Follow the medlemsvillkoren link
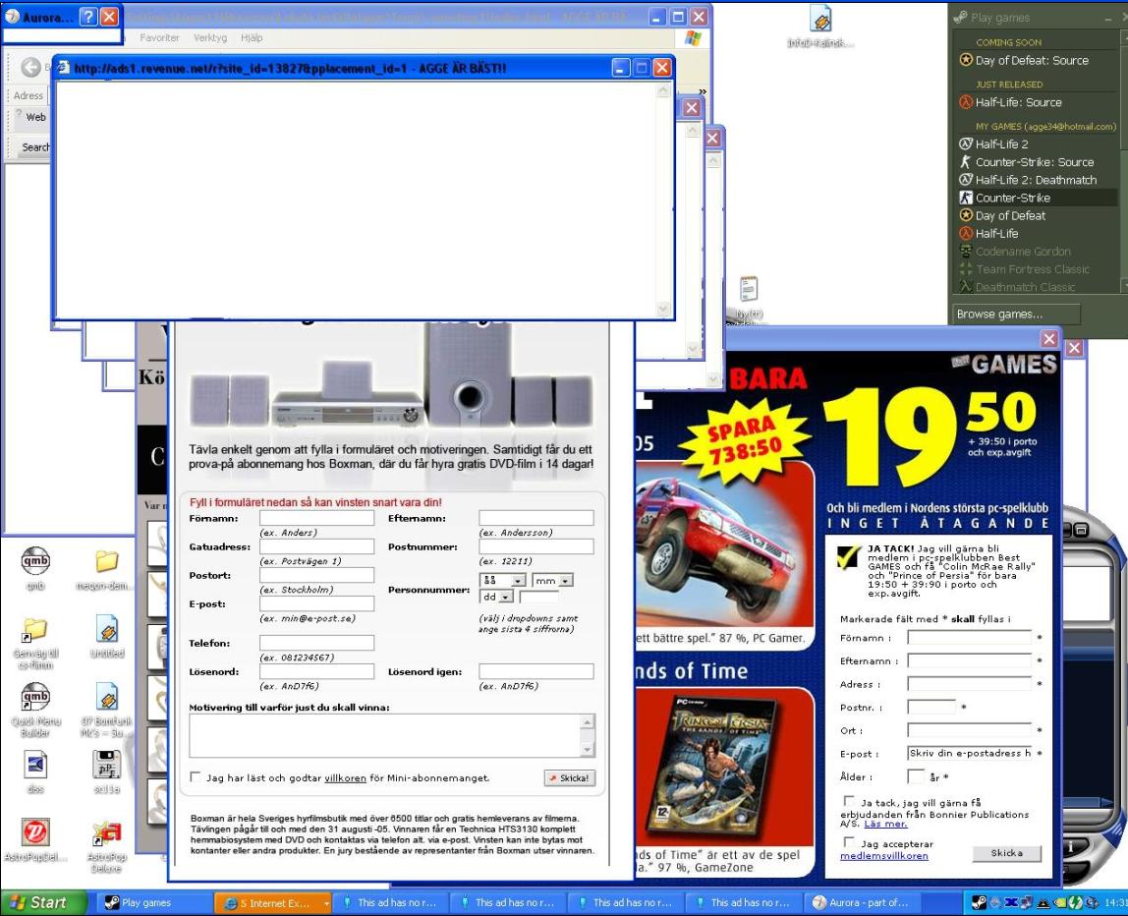Image resolution: width=1128 pixels, height=916 pixels. (884, 856)
